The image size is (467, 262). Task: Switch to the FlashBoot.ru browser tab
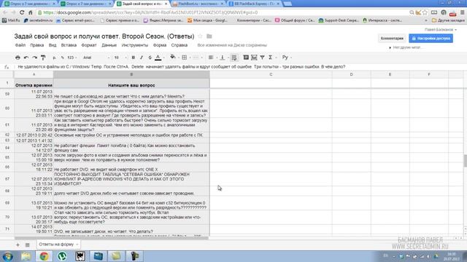(198, 4)
